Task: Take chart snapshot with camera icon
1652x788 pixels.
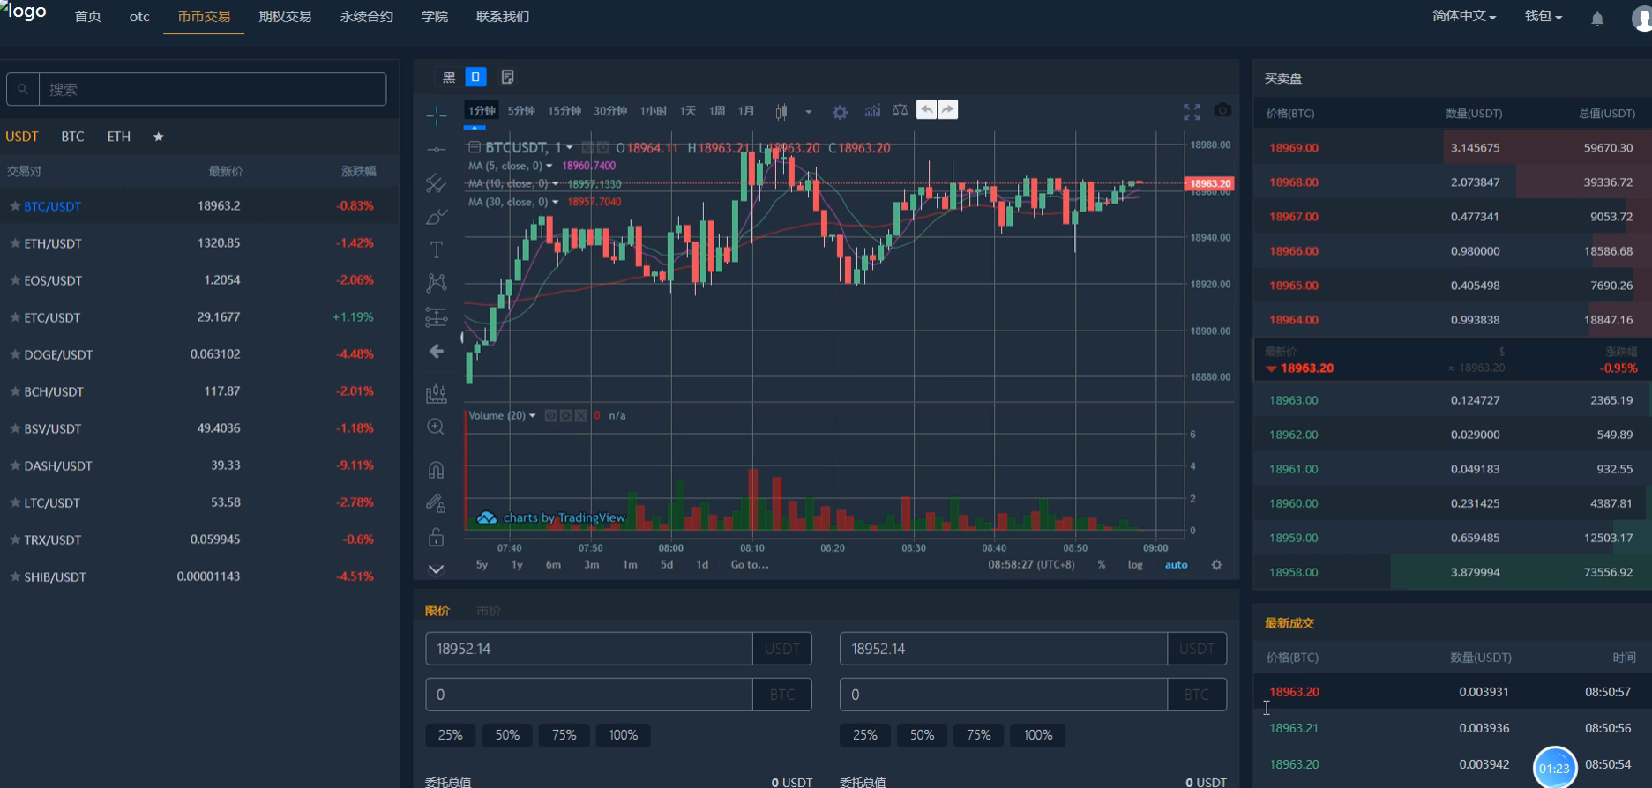Action: 1222,110
